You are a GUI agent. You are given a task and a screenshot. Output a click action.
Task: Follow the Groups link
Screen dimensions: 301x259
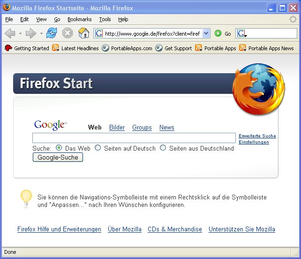click(x=142, y=127)
